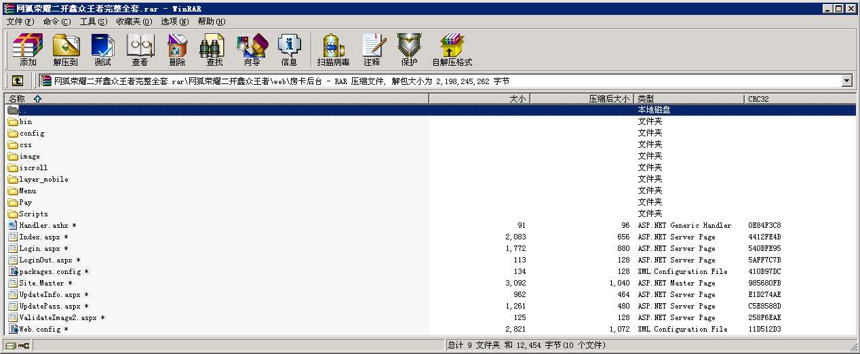Open the 收藏夹 (Favorites) menu
860x354 pixels.
coord(134,22)
